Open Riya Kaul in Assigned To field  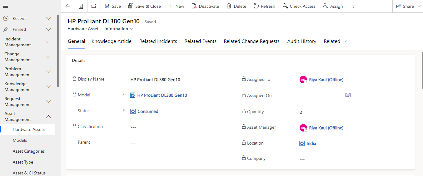tap(326, 80)
